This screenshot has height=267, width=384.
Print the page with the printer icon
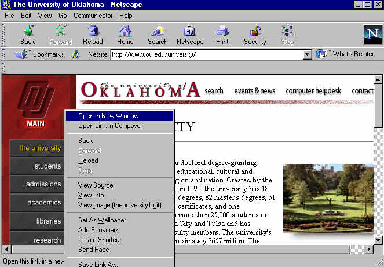(222, 31)
